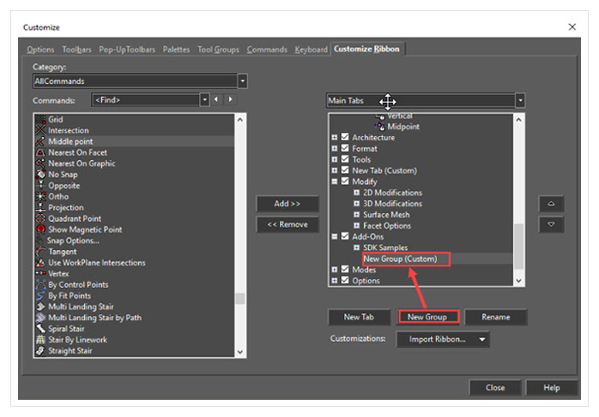This screenshot has height=417, width=599.
Task: Uncheck the Tools tab checkbox
Action: click(x=345, y=159)
